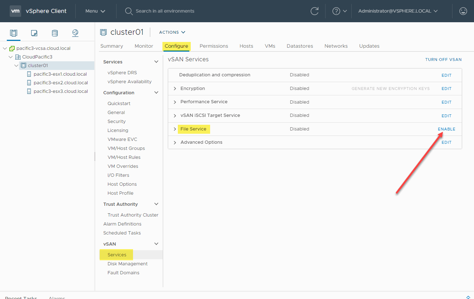
Task: Open the Hosts tab
Action: 246,46
